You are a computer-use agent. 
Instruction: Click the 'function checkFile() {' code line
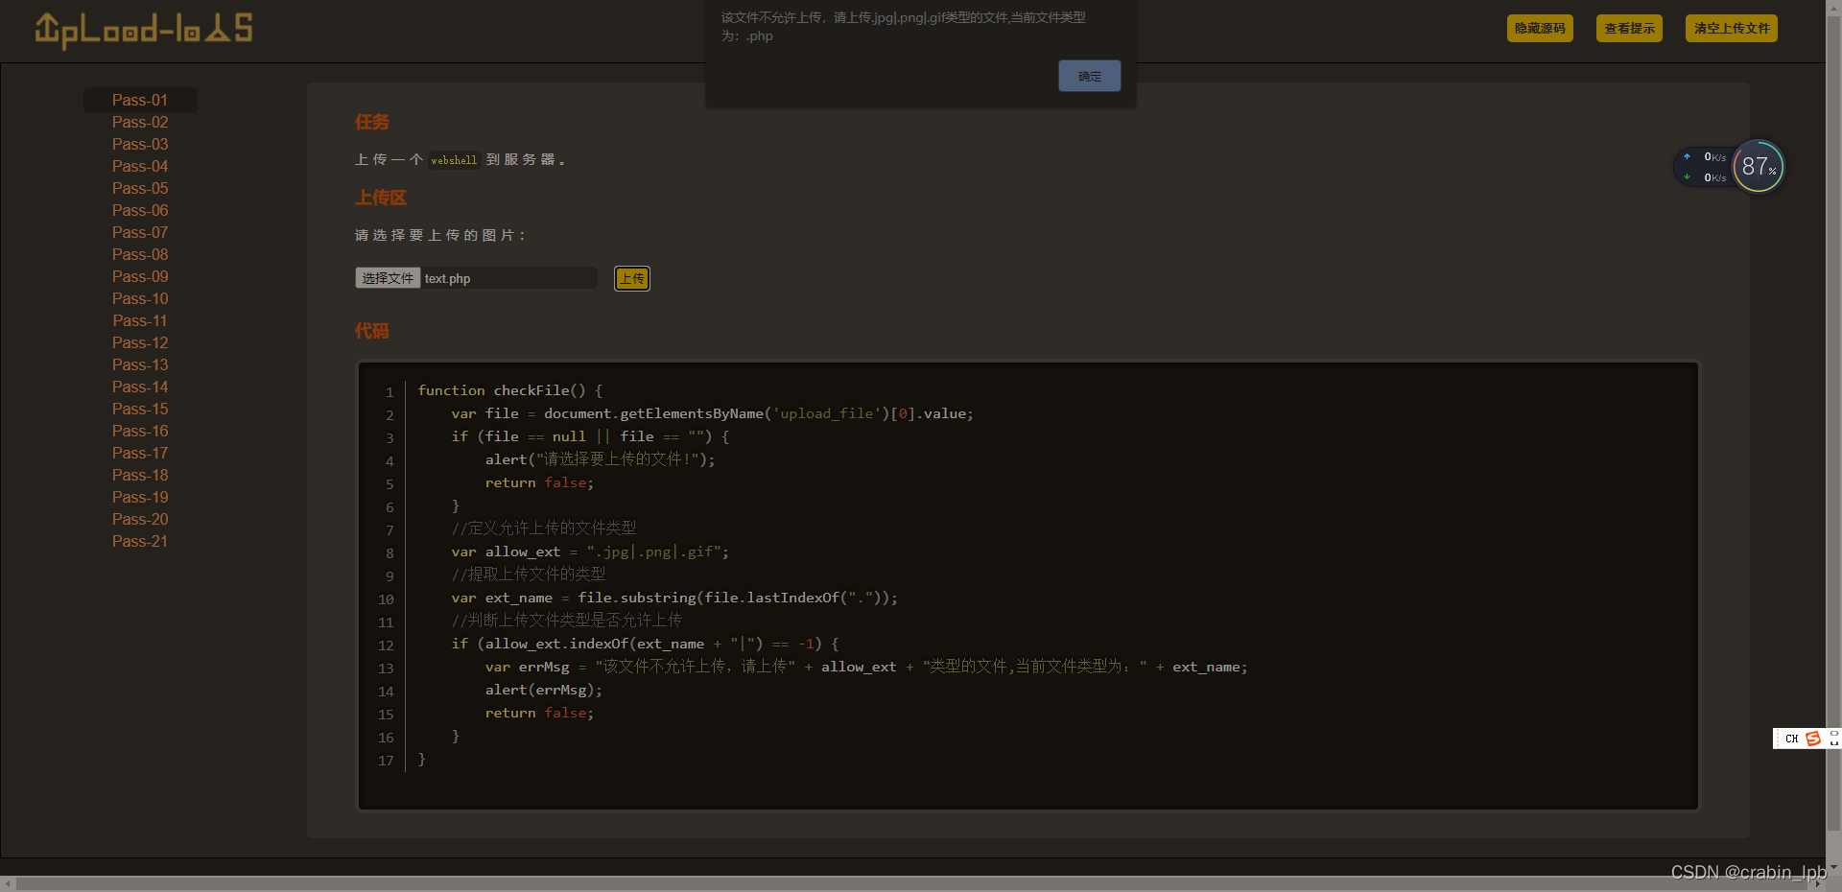click(x=510, y=390)
